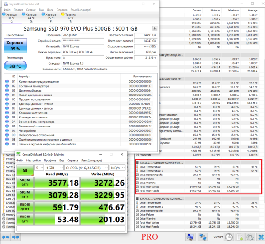Open HWiNFO sensor settings gear icon
265x244 pixels.
coord(250,237)
